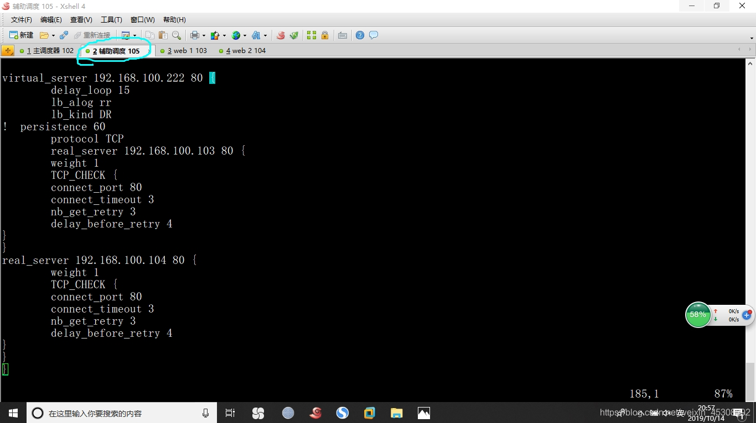Click the virtual_server 192.168.100.222 line
This screenshot has width=756, height=423.
tap(108, 78)
